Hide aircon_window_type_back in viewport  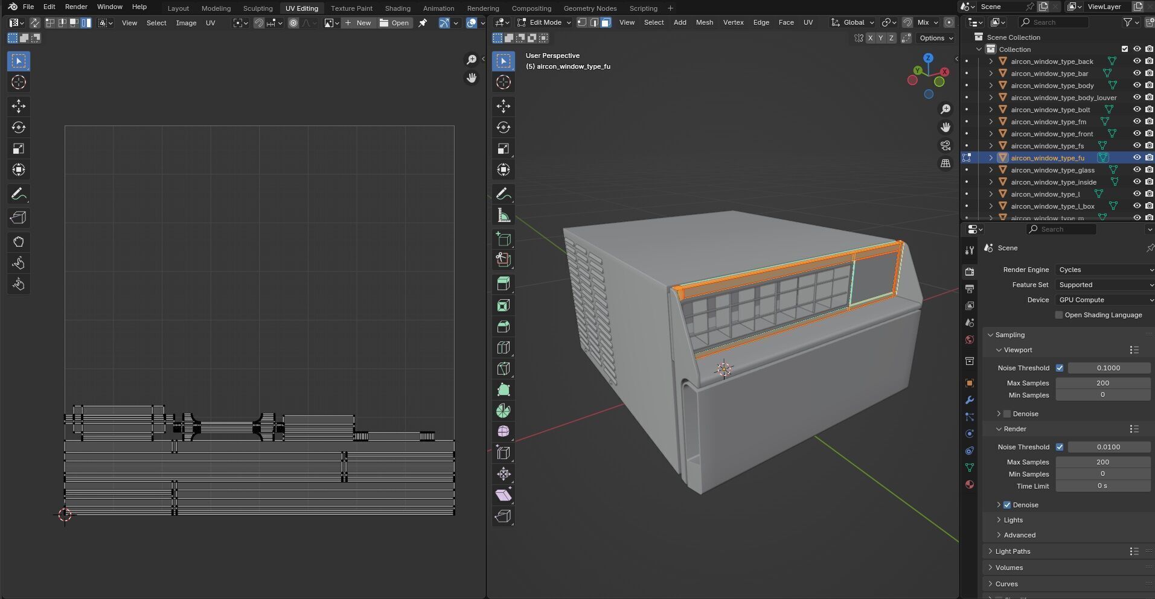click(1137, 61)
